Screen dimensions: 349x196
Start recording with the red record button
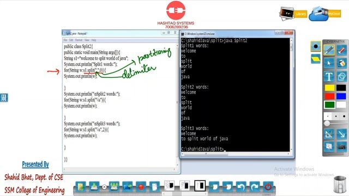pyautogui.click(x=141, y=187)
